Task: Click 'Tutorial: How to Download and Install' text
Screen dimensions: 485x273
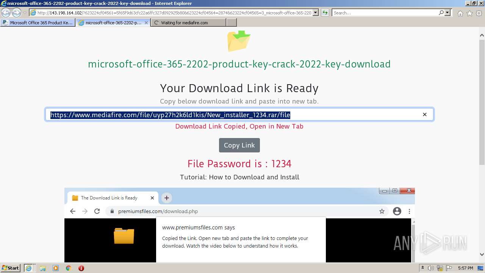Action: [239, 177]
